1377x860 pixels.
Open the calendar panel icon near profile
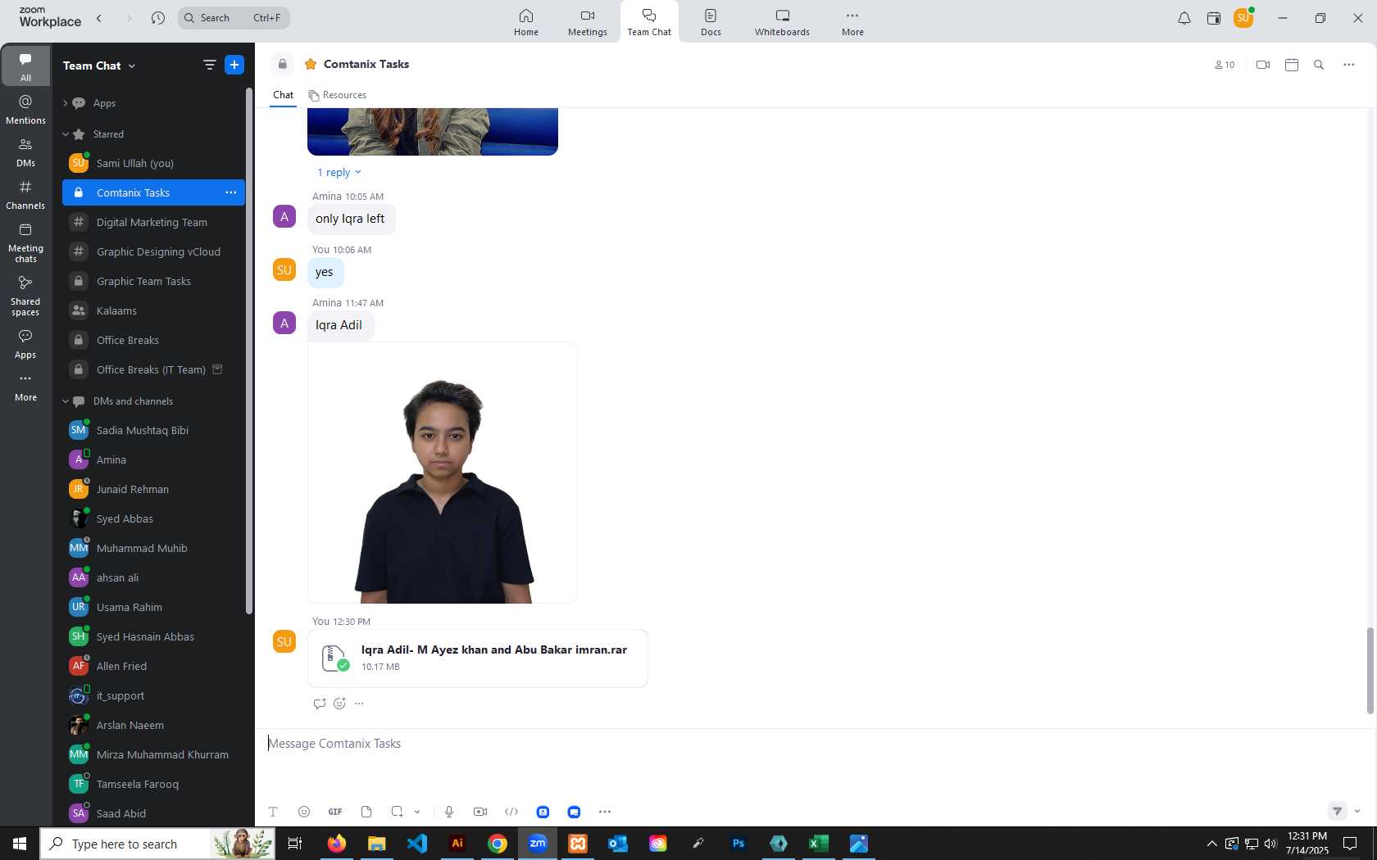pyautogui.click(x=1214, y=18)
